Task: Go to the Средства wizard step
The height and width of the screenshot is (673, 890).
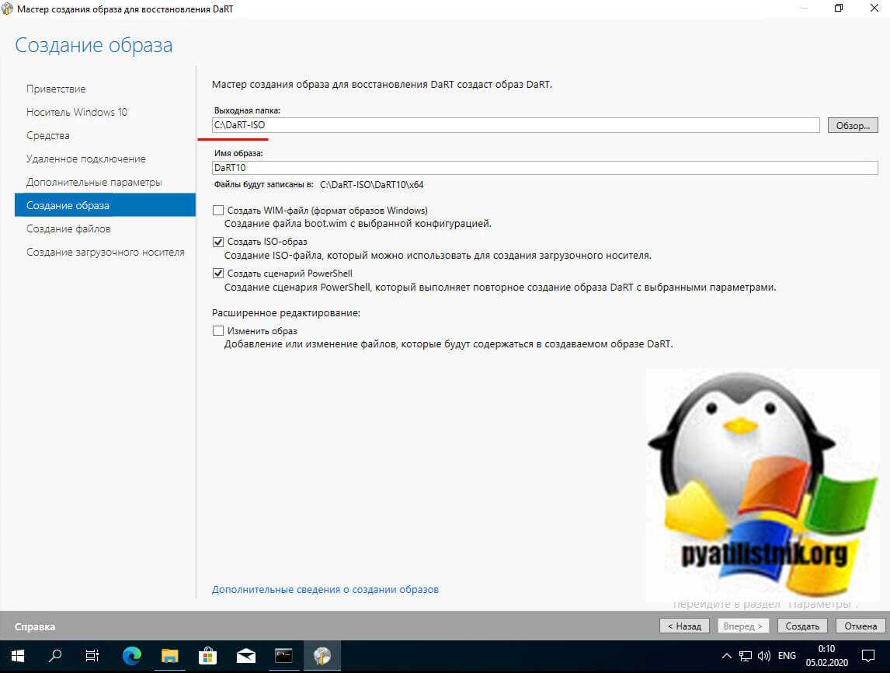Action: tap(48, 135)
